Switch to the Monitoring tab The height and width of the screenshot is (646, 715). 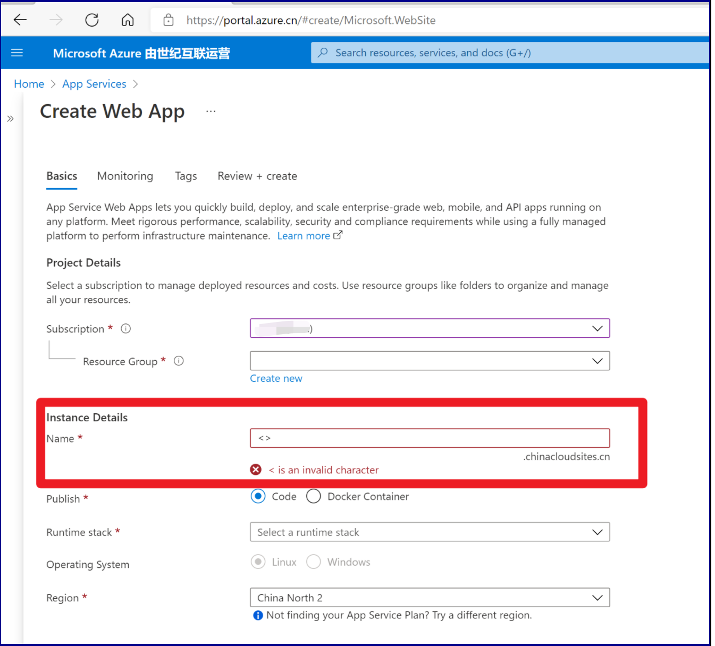tap(125, 176)
